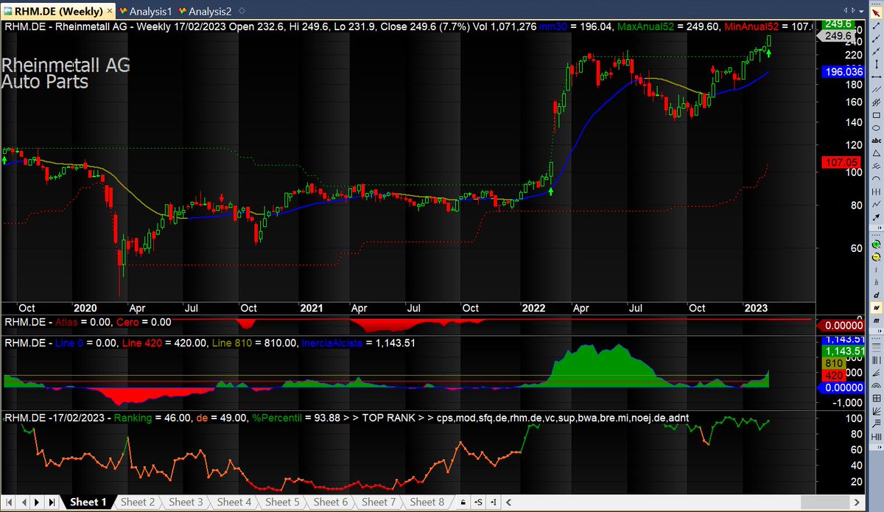Image resolution: width=884 pixels, height=512 pixels.
Task: Select the Gann fan tool
Action: point(877,411)
